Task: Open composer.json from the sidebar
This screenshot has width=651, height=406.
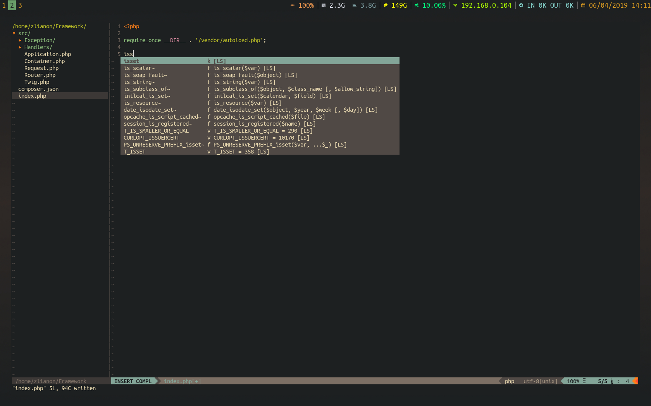Action: click(38, 89)
